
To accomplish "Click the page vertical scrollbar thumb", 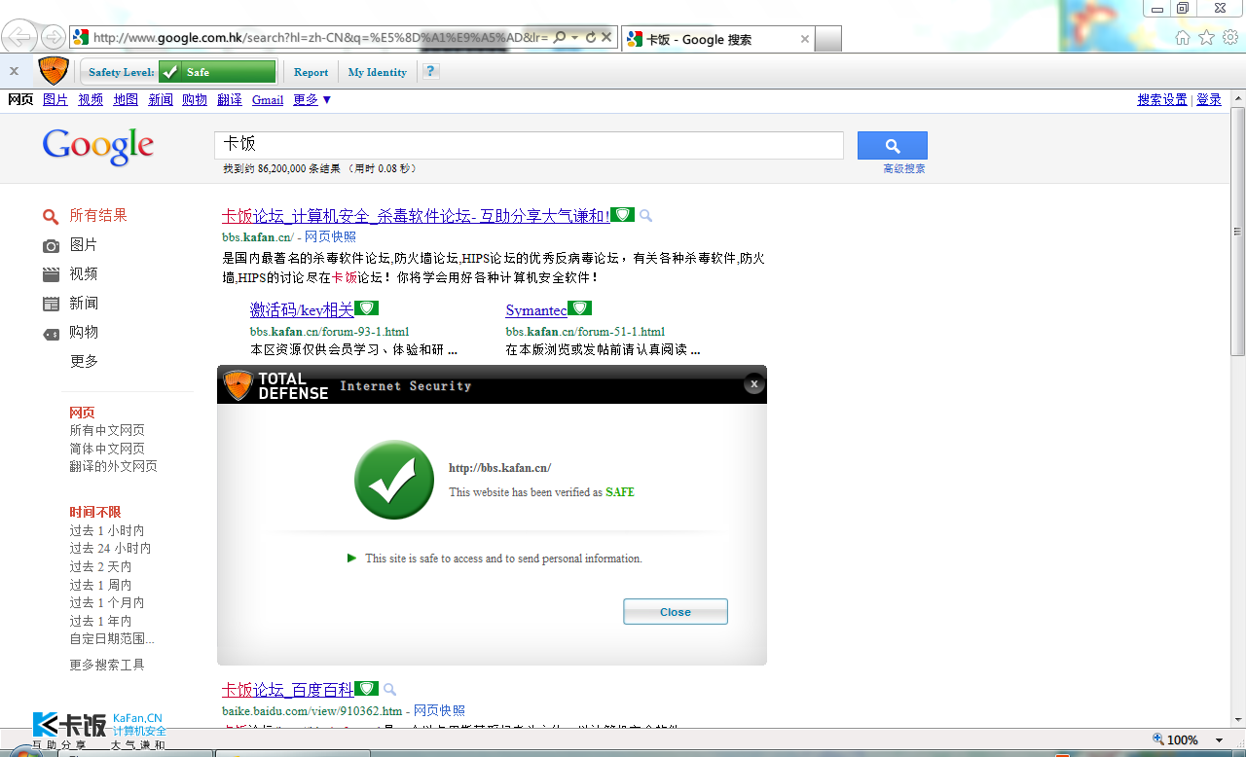I will pos(1238,233).
